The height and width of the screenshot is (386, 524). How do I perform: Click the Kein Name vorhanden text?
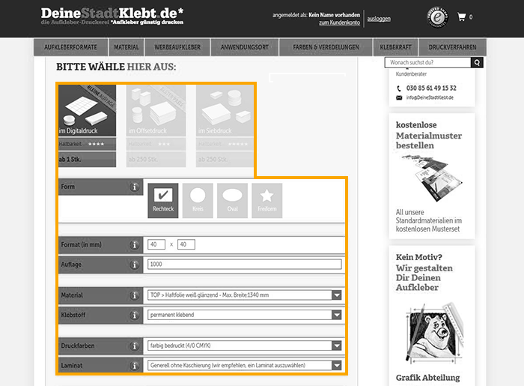coord(334,15)
